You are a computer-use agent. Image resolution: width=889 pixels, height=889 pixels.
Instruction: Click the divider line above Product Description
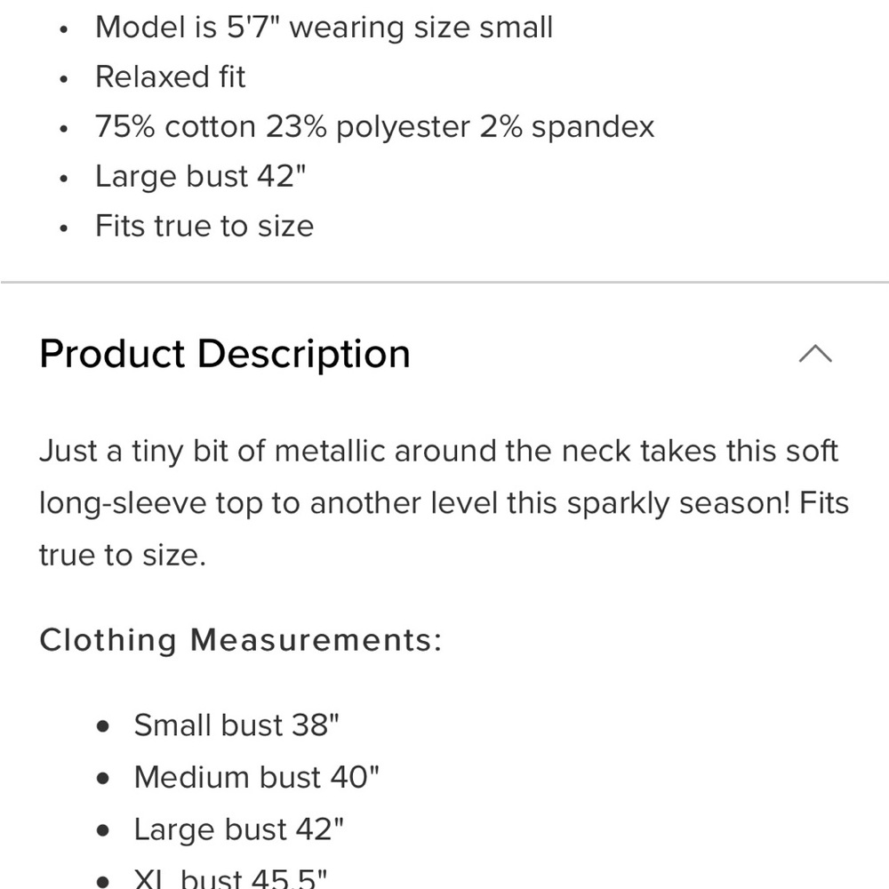pyautogui.click(x=444, y=282)
